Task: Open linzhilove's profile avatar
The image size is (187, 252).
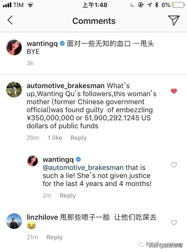Action: coord(14,221)
